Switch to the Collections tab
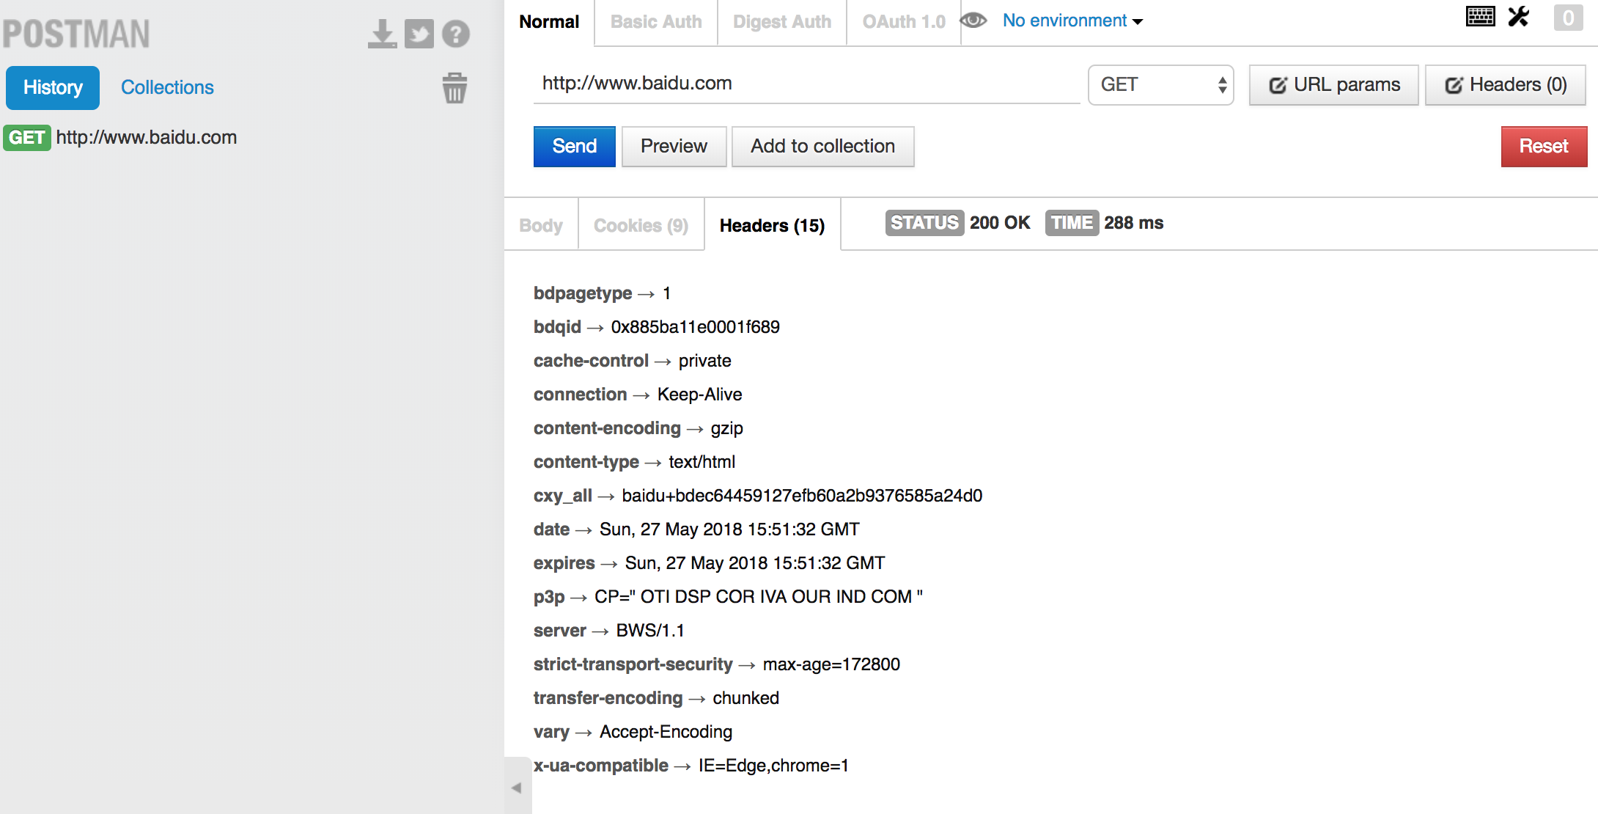The image size is (1598, 814). click(167, 87)
